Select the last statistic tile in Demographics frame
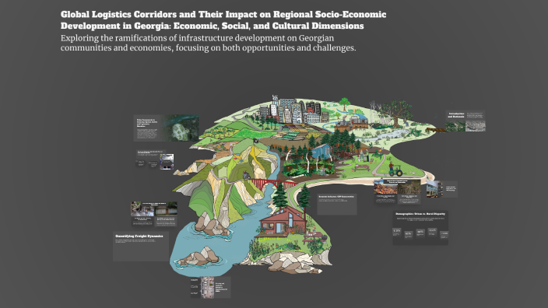 (444, 235)
